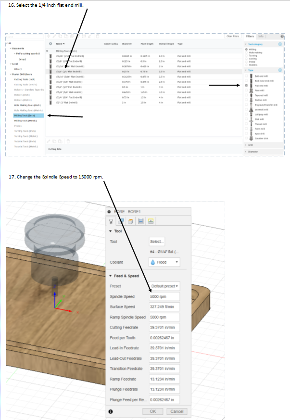
Task: Collapse the Tool category filter section
Action: tap(246, 44)
